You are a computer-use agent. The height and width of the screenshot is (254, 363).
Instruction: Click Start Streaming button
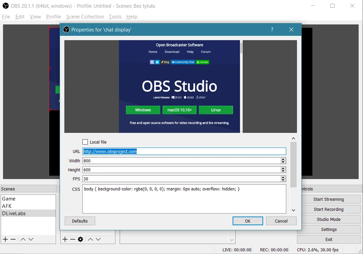tap(329, 199)
